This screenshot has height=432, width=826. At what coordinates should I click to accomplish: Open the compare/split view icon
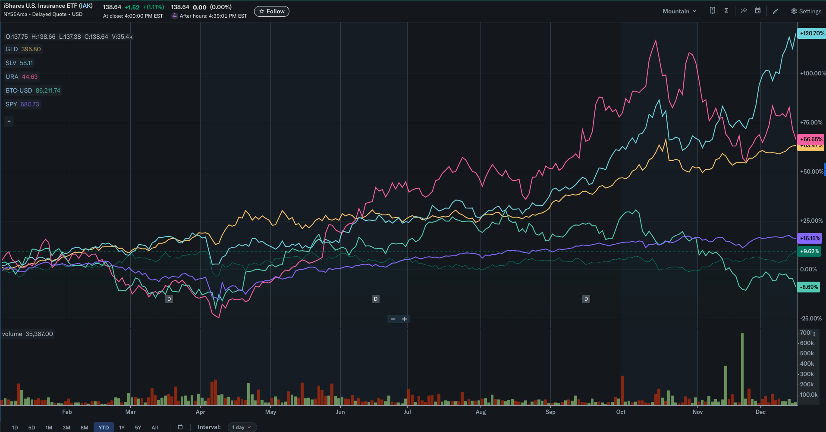pos(712,11)
